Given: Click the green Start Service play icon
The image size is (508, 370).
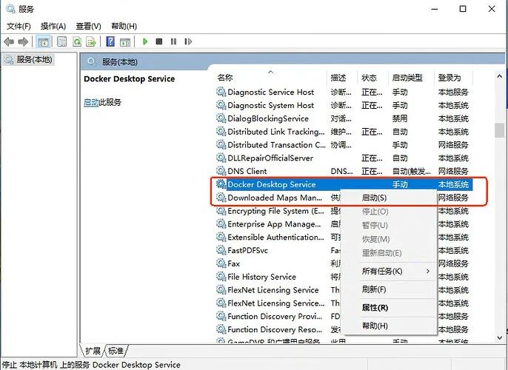Looking at the screenshot, I should point(145,41).
